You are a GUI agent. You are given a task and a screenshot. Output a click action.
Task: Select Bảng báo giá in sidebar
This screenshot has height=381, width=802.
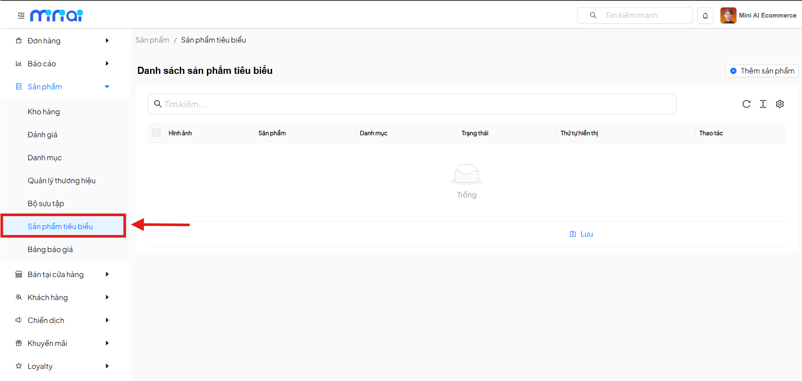pos(50,250)
